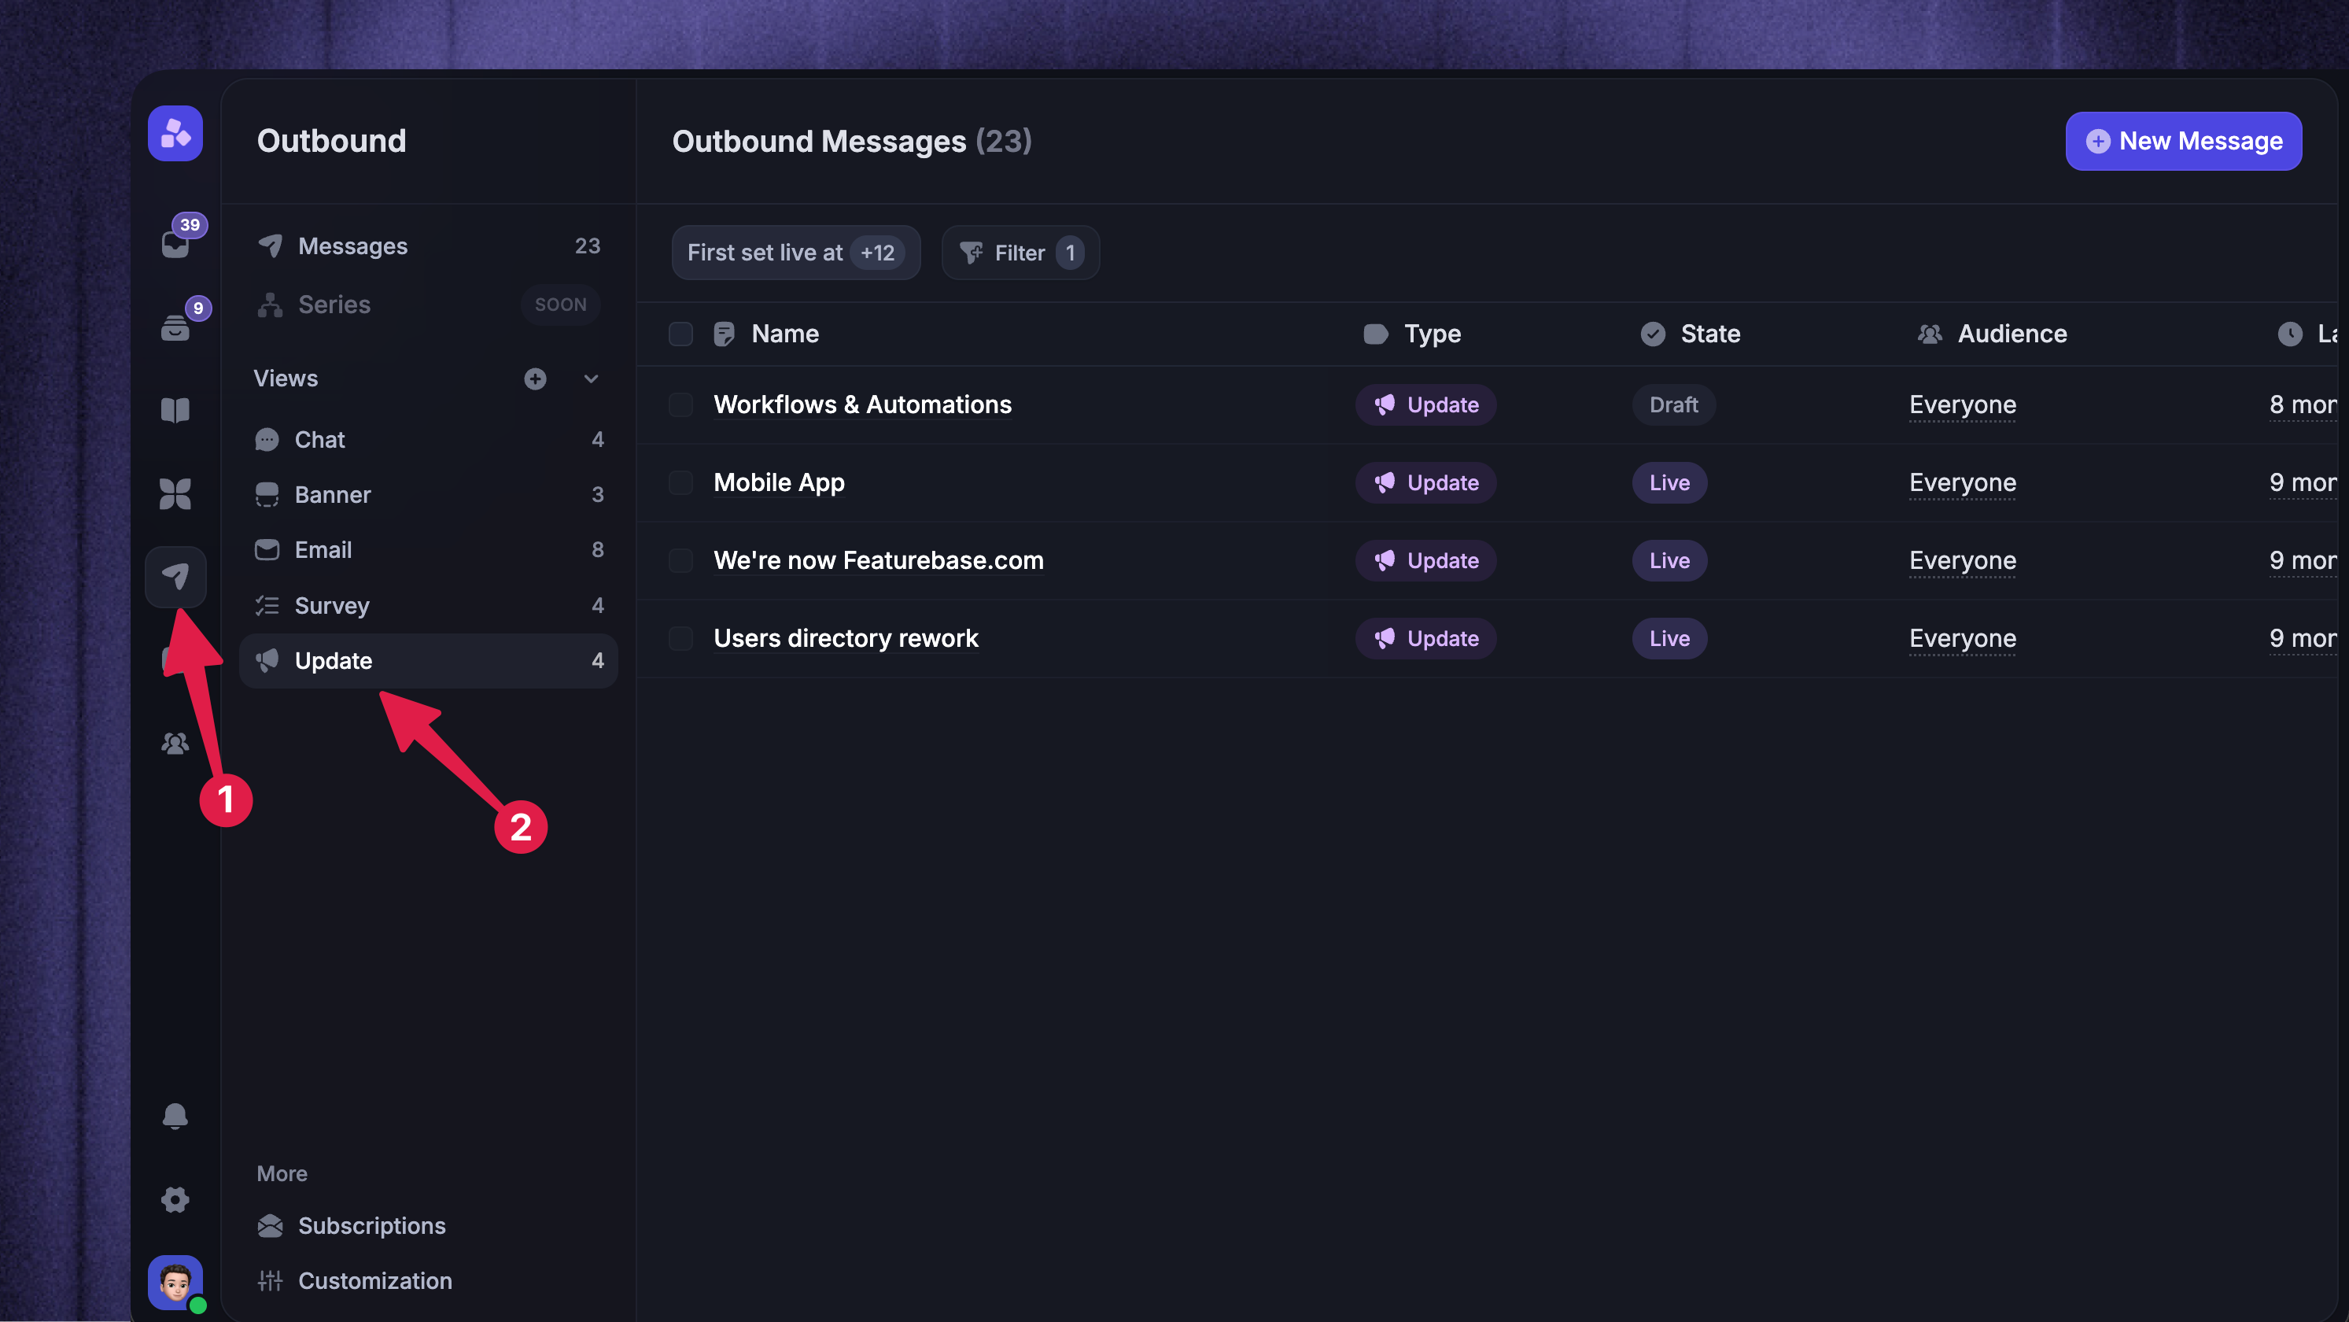
Task: Open the notifications bell icon
Action: click(175, 1116)
